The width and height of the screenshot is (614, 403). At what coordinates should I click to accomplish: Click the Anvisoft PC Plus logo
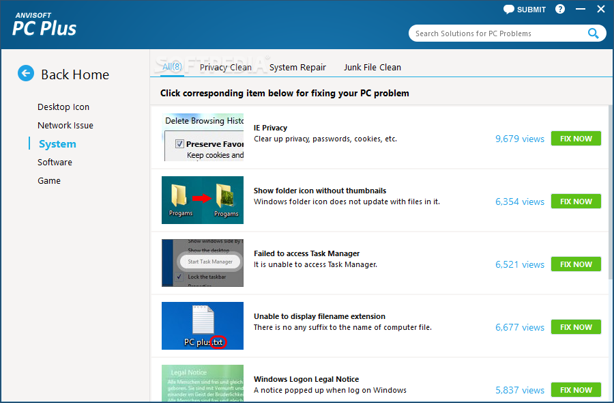44,25
